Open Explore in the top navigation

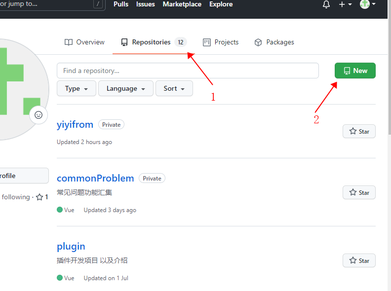(221, 4)
